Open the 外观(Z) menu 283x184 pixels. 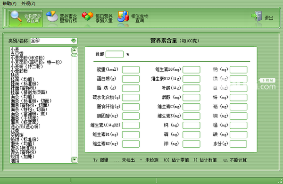[28, 3]
